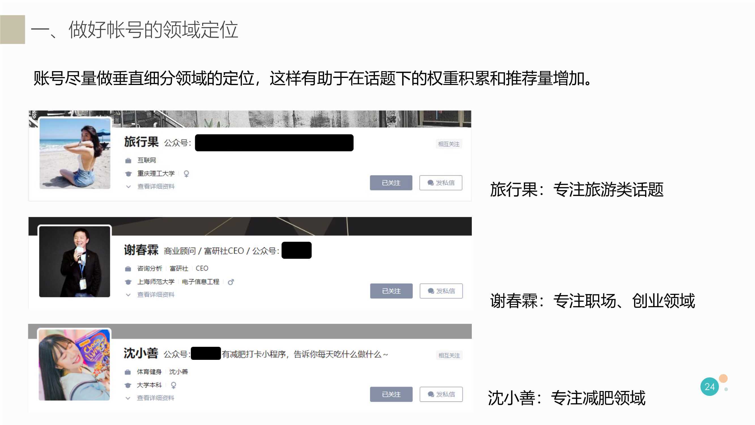
Task: Toggle the 已关注 follow button for 沈小善
Action: [391, 394]
